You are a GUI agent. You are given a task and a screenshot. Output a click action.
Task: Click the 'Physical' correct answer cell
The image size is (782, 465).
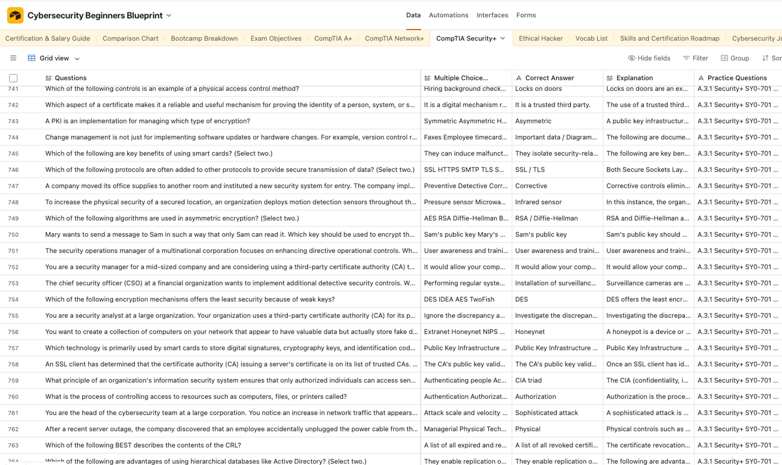557,429
